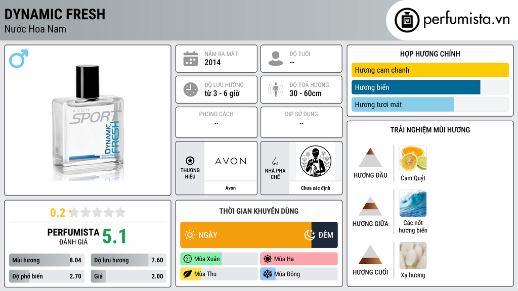The image size is (518, 291).
Task: Click the sun icon in the Ngày bar
Action: pos(190,235)
